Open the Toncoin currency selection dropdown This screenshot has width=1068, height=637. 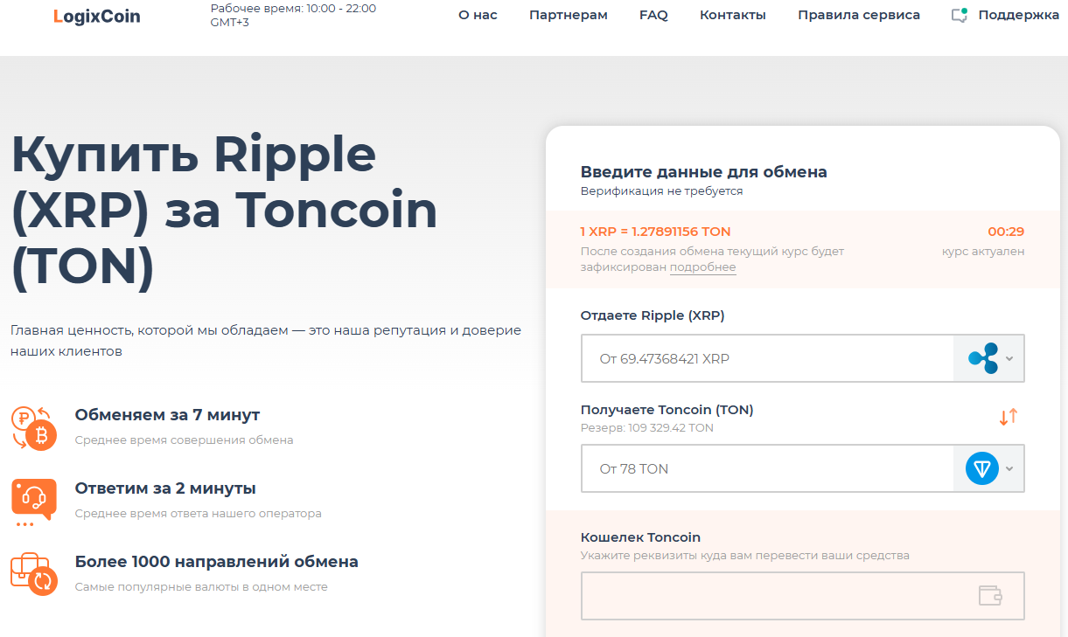1010,468
